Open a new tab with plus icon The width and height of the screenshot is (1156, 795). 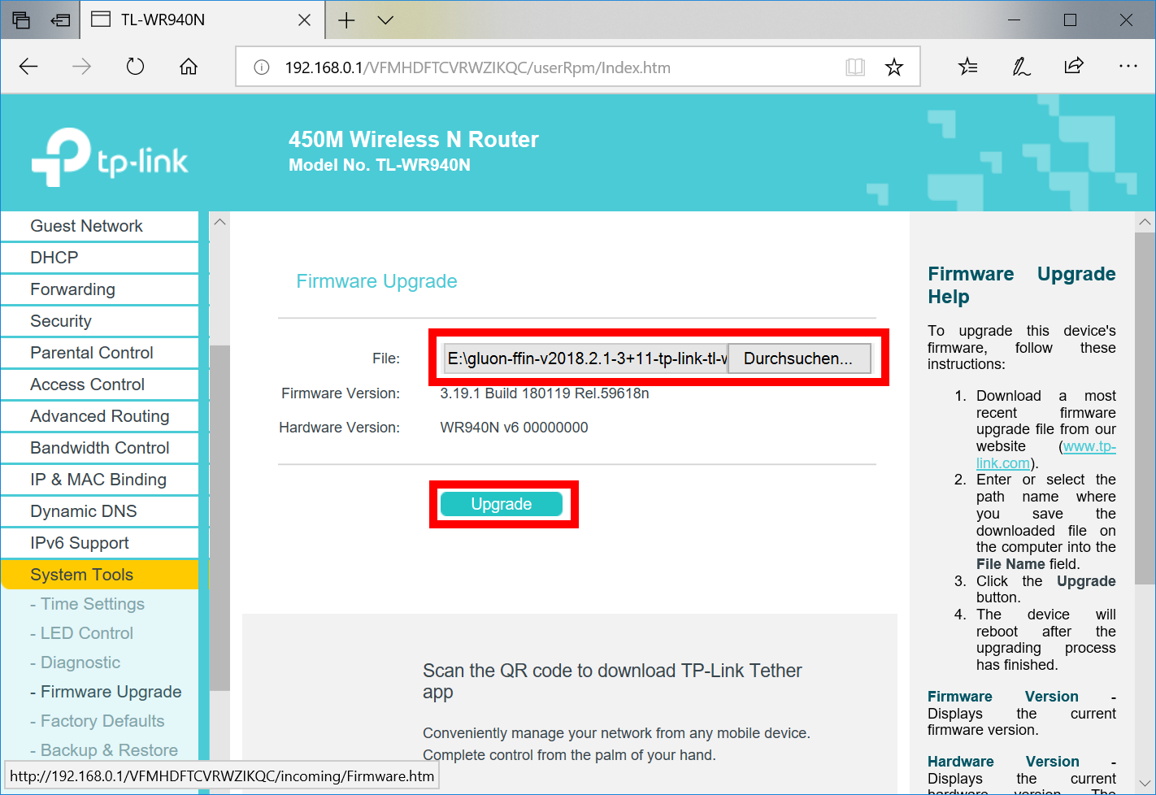346,20
